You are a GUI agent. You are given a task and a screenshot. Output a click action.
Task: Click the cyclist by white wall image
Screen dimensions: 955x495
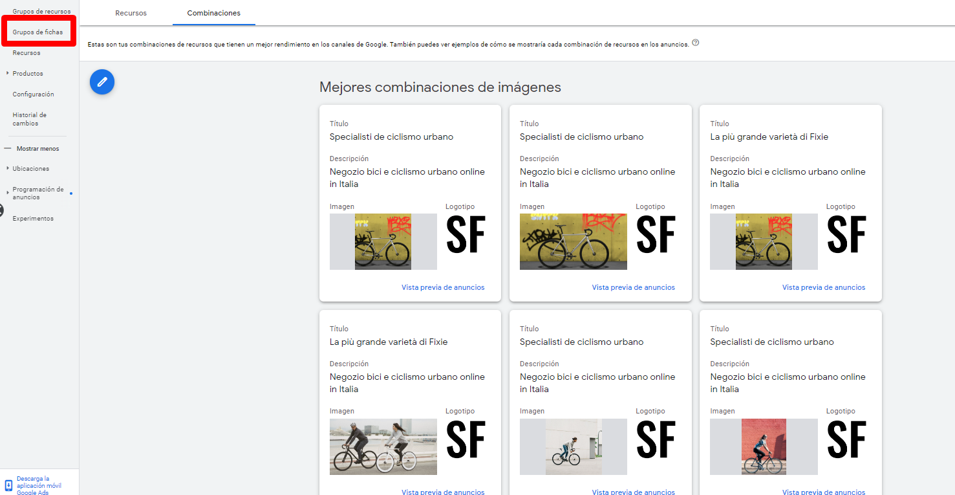click(574, 446)
